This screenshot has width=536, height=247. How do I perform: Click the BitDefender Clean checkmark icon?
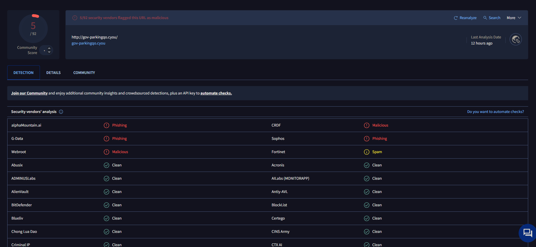(107, 205)
